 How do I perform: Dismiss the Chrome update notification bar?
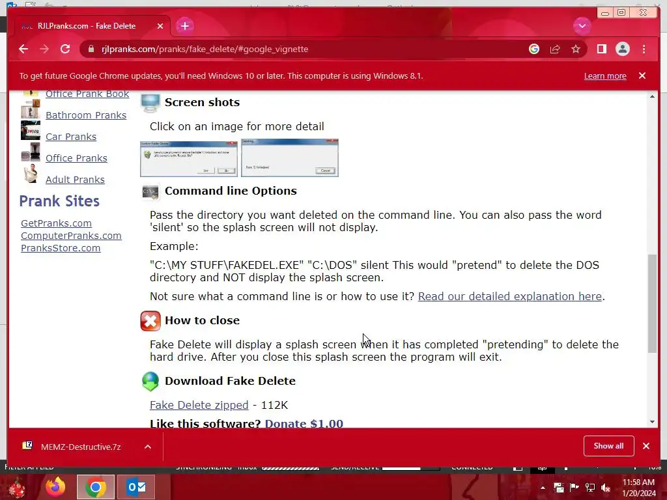(x=642, y=76)
